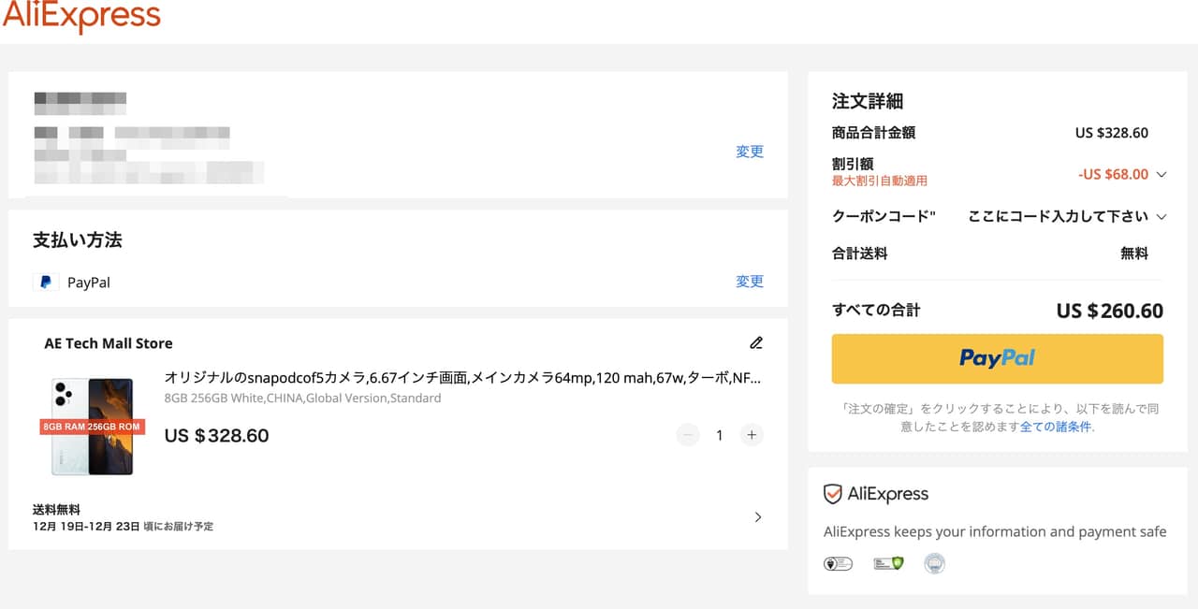The image size is (1198, 609).
Task: Click the phone product thumbnail image
Action: tap(93, 426)
